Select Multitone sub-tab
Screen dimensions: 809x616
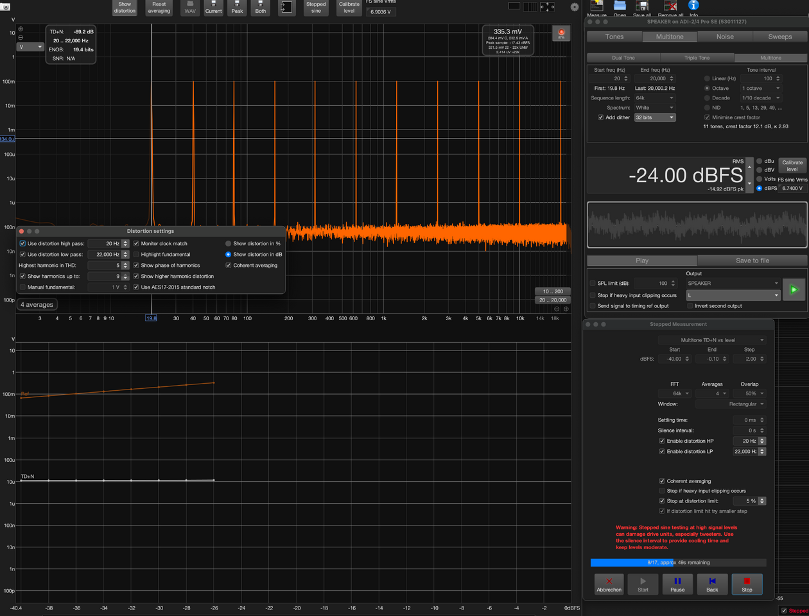tap(771, 58)
